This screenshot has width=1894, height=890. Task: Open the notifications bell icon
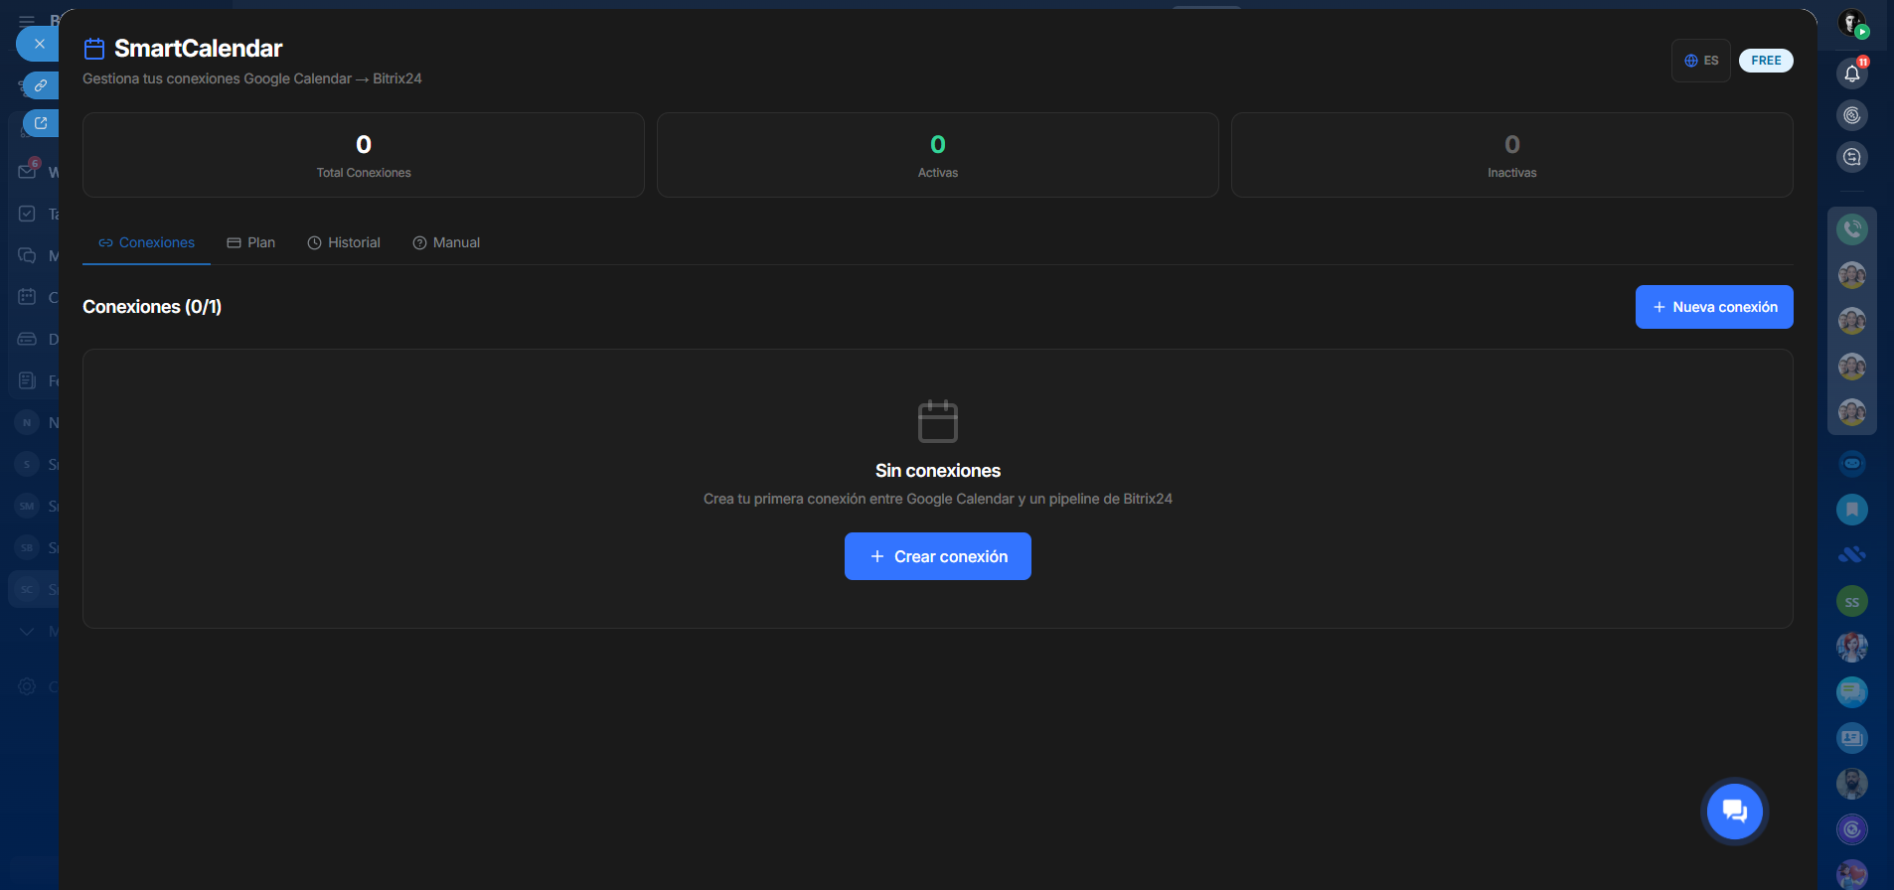(x=1851, y=74)
